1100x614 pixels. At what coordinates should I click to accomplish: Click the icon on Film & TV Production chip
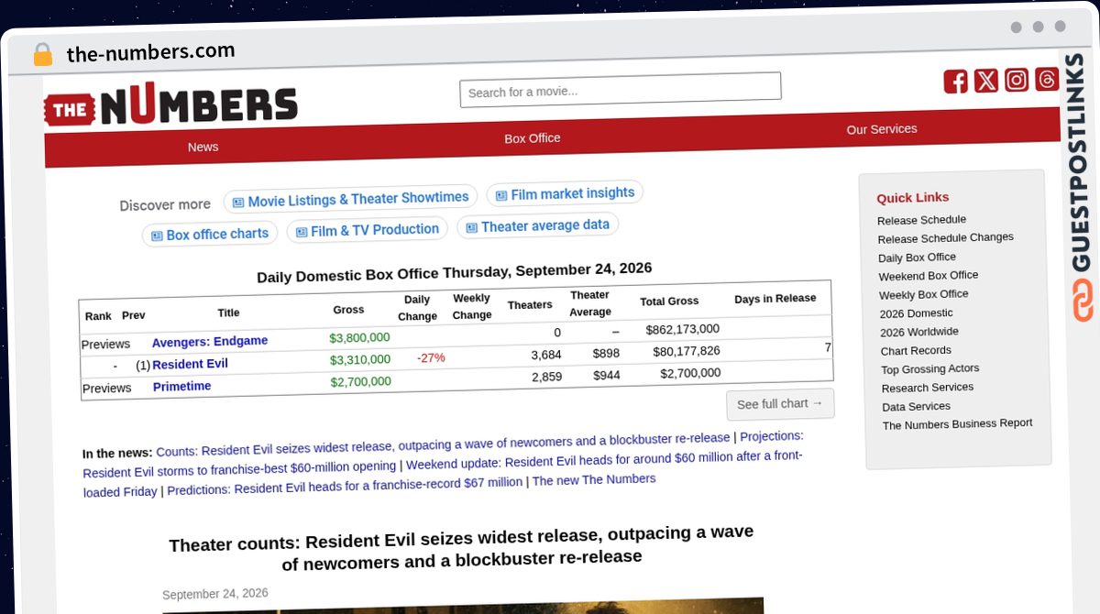(302, 232)
